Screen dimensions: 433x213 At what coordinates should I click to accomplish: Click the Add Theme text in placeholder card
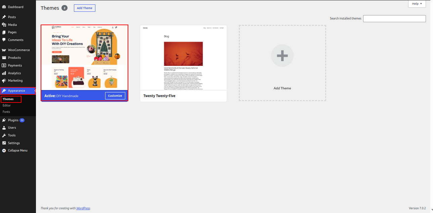[283, 88]
